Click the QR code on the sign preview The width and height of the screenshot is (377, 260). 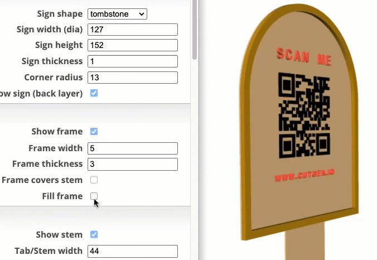pos(304,115)
